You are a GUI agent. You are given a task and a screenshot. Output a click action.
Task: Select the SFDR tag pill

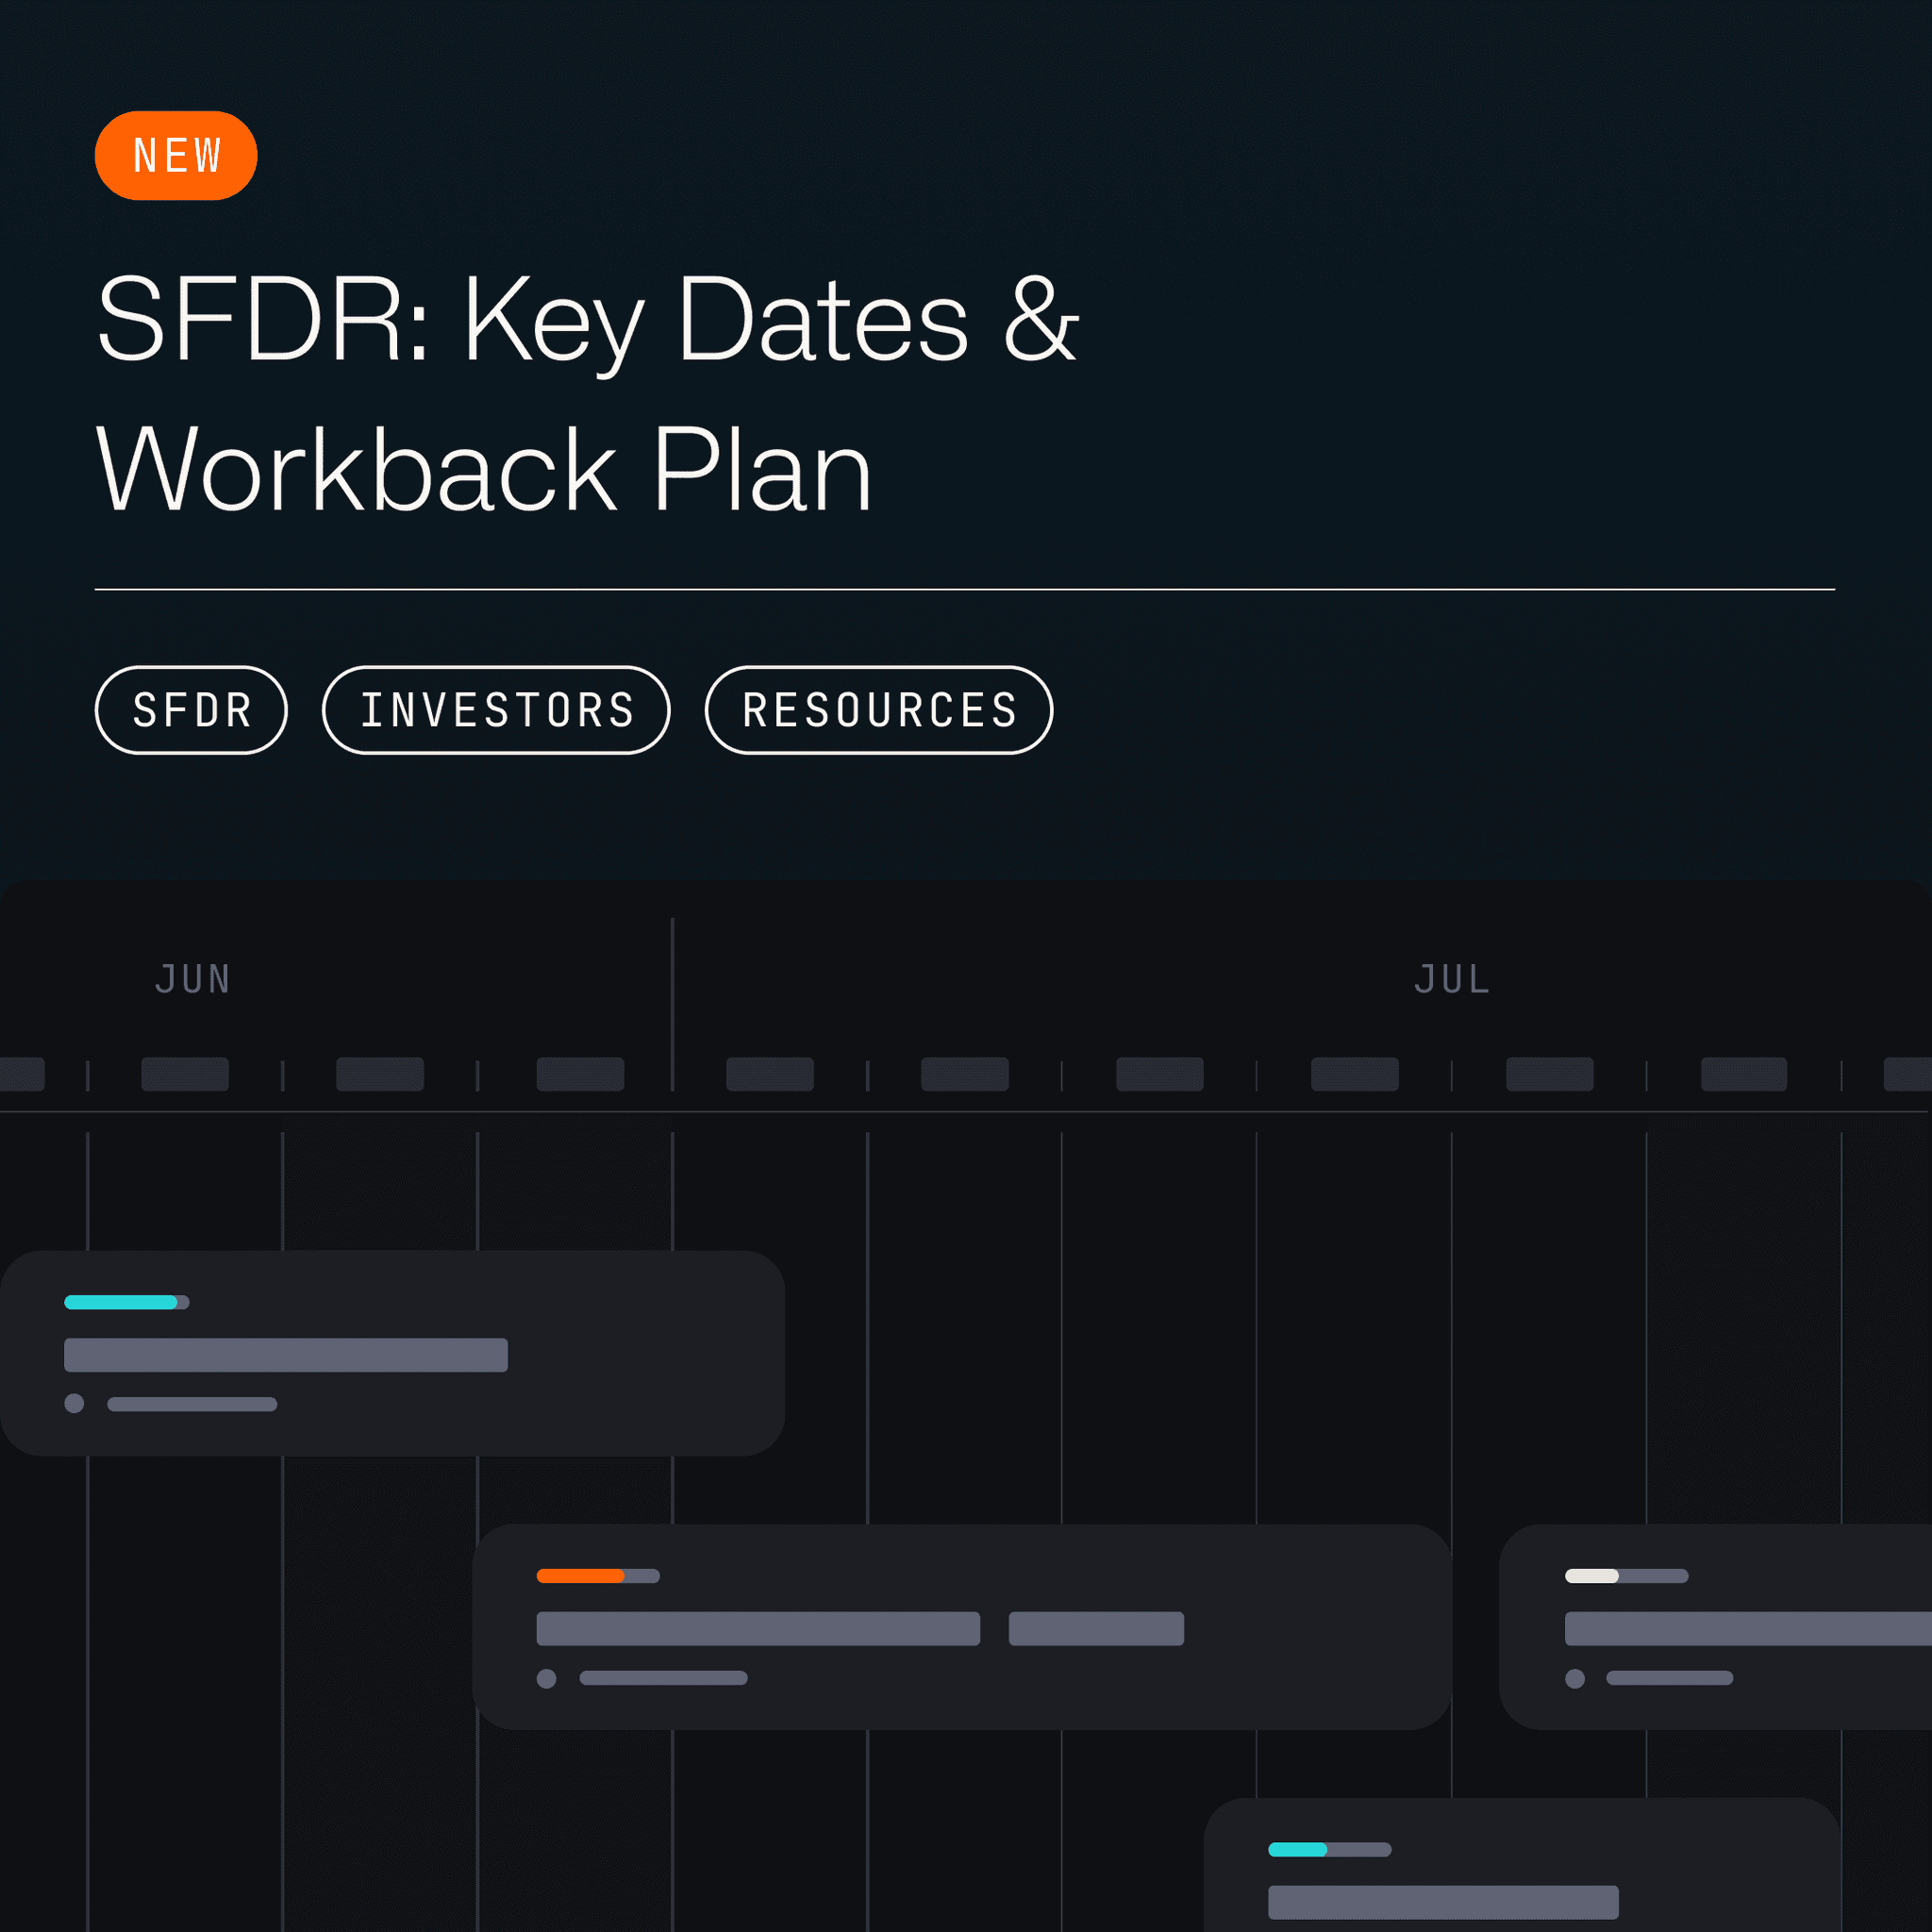coord(191,710)
